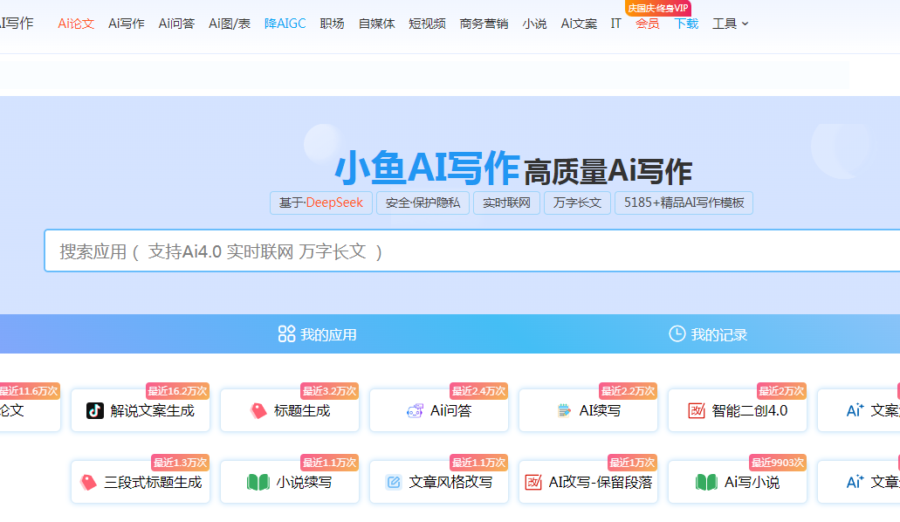Open the 自媒体 navigation item
This screenshot has height=522, width=900.
click(376, 24)
